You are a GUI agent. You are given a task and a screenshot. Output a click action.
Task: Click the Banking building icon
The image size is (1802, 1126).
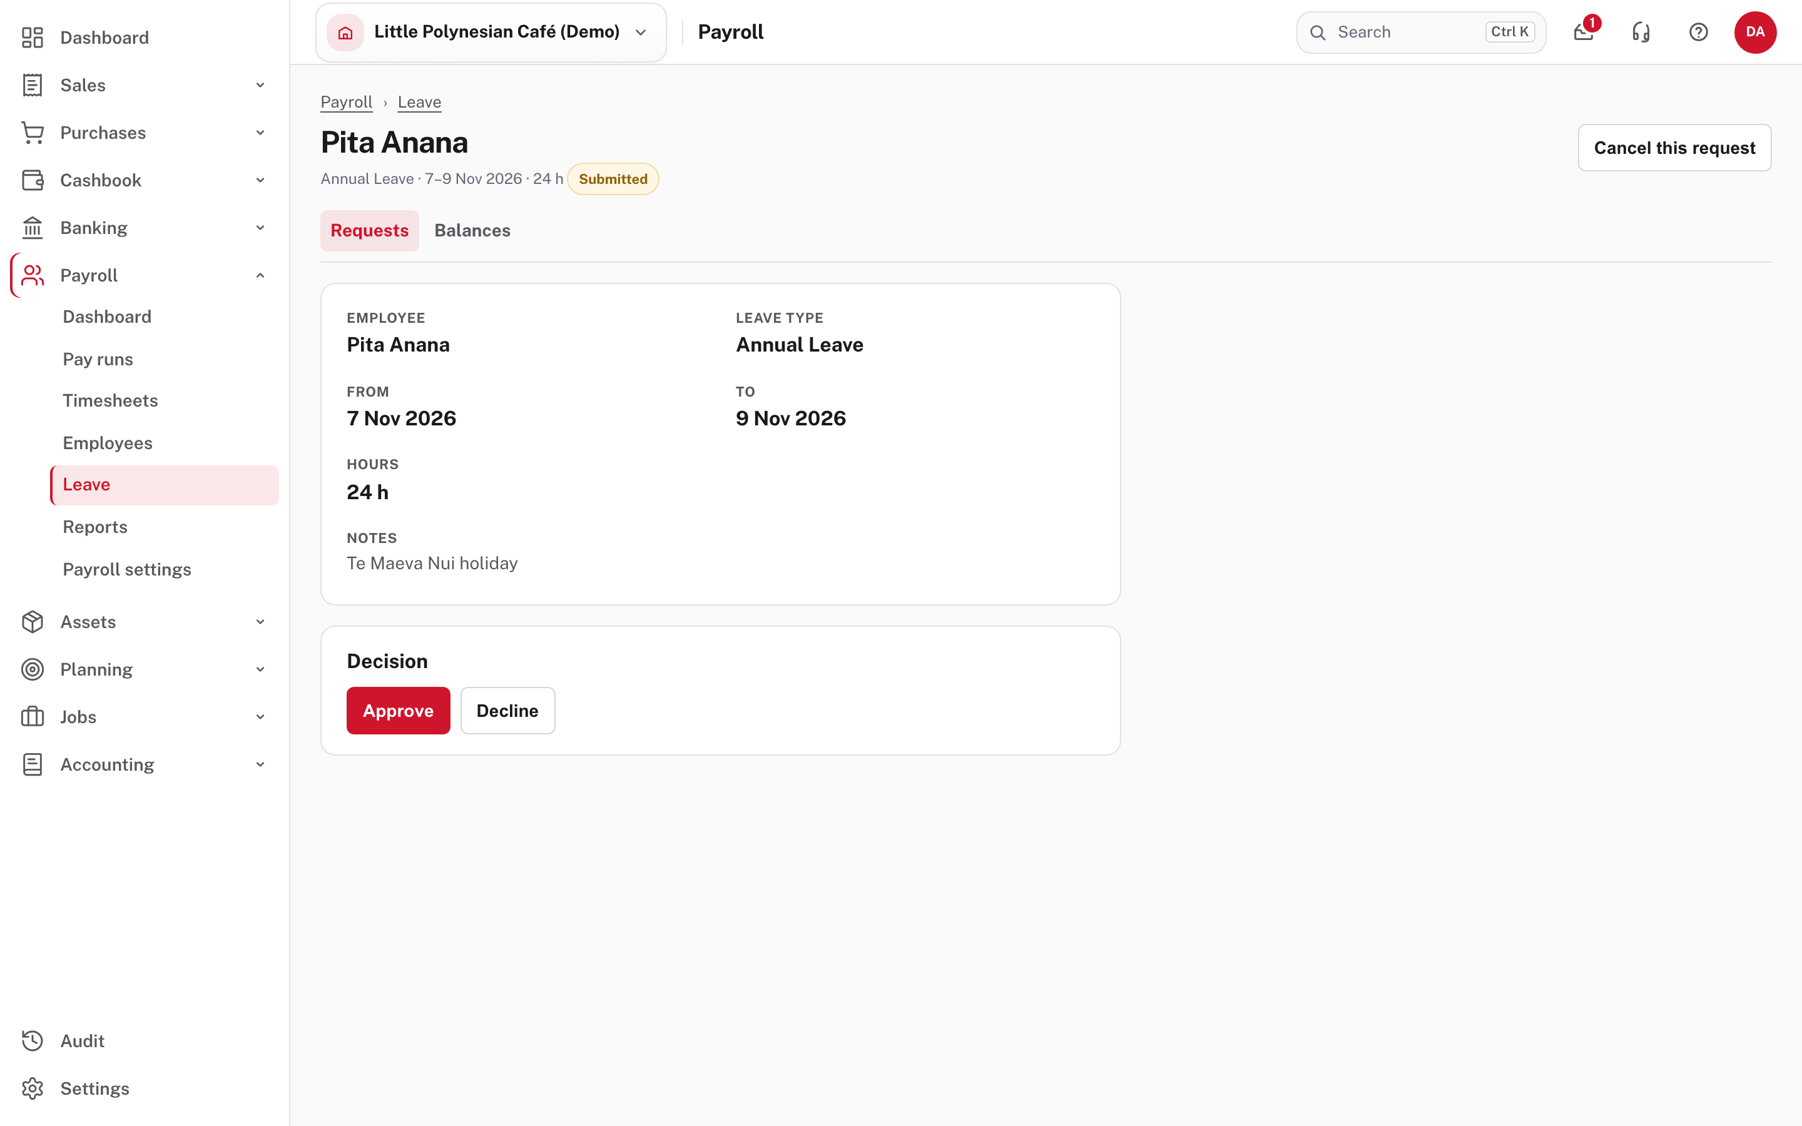coord(32,228)
